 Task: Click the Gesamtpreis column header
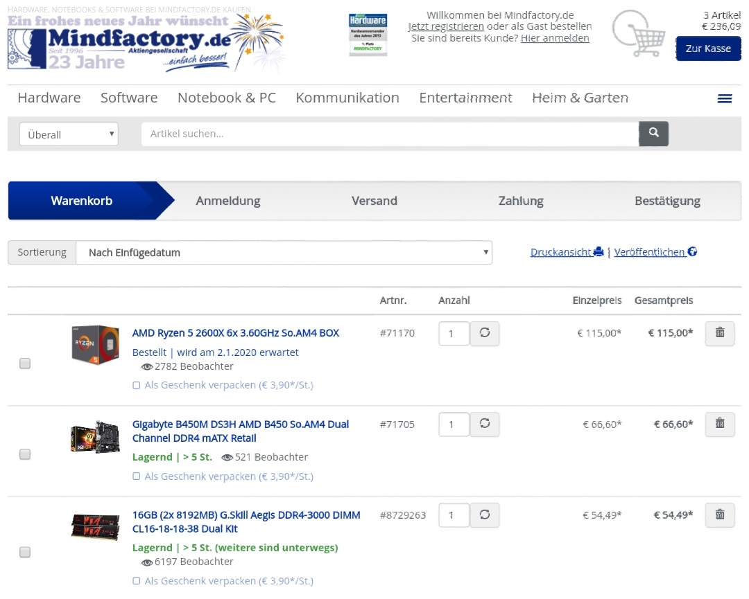coord(664,301)
